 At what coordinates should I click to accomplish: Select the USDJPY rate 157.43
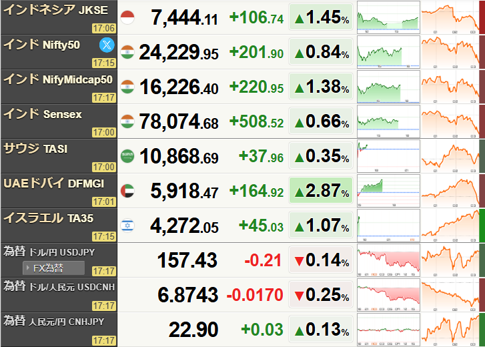tap(187, 260)
